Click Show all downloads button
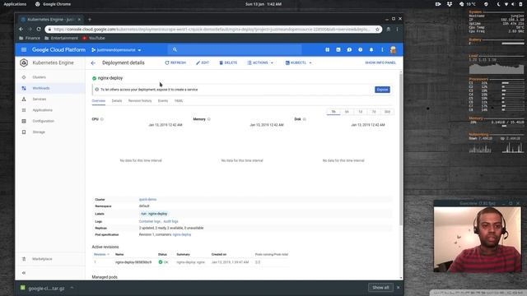This screenshot has height=296, width=527. click(380, 288)
